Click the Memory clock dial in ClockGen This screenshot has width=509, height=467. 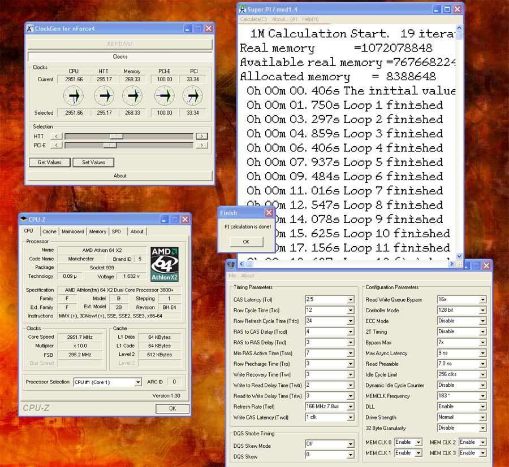pyautogui.click(x=132, y=96)
